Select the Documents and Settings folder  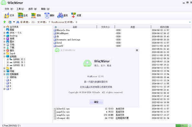coord(68,40)
